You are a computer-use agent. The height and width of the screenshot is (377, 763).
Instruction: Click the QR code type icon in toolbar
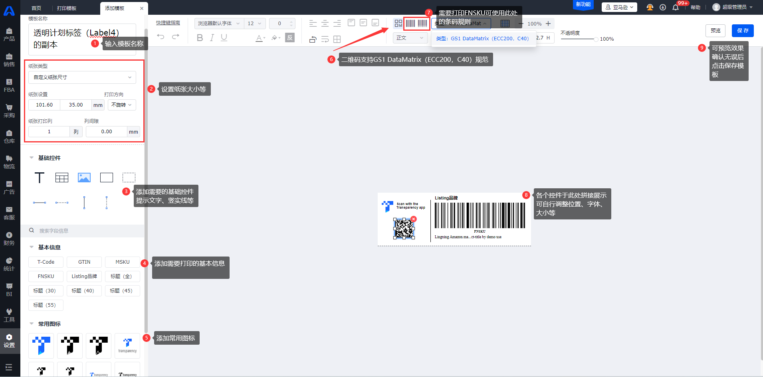(398, 24)
